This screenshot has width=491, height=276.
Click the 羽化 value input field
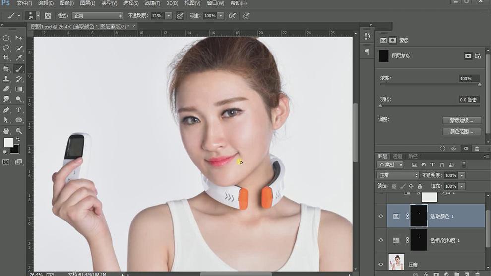(x=469, y=100)
